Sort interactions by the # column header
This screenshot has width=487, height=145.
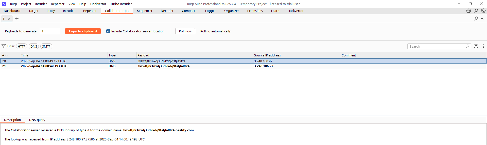pos(4,55)
